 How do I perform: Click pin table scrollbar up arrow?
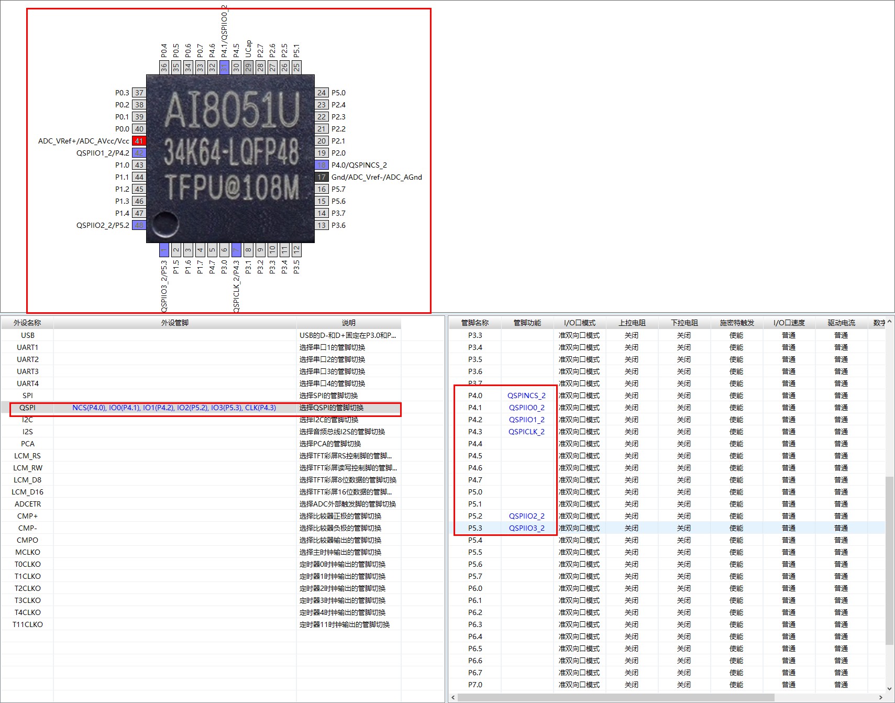(x=889, y=322)
